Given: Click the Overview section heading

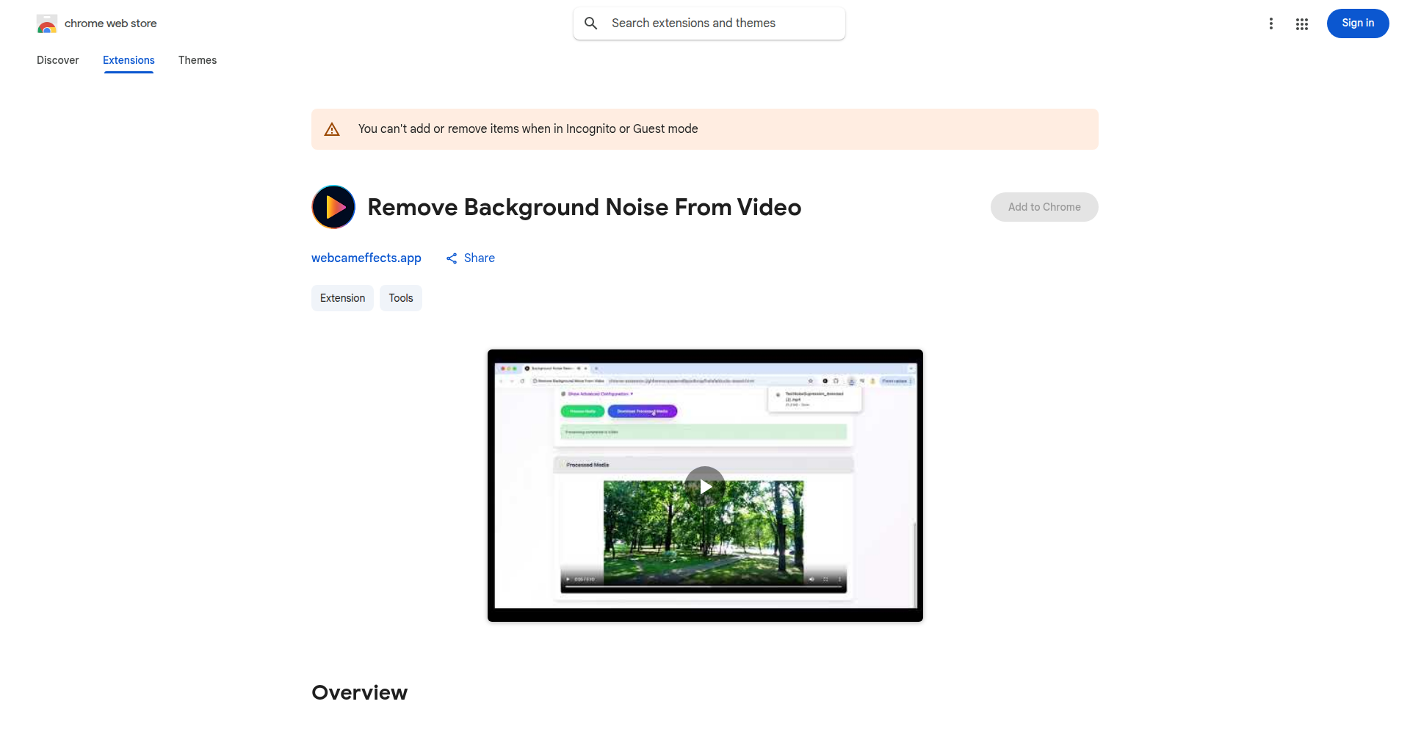Looking at the screenshot, I should 359,692.
